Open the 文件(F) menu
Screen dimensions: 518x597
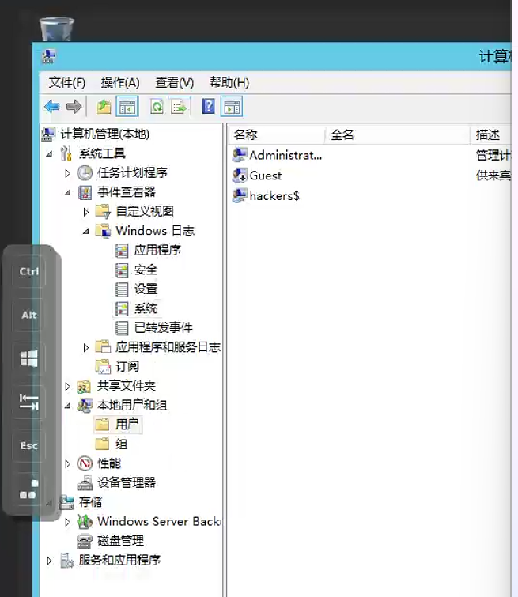click(x=67, y=82)
